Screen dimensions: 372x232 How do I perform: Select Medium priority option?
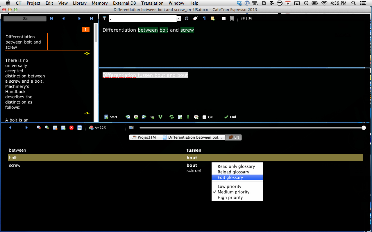pyautogui.click(x=233, y=192)
